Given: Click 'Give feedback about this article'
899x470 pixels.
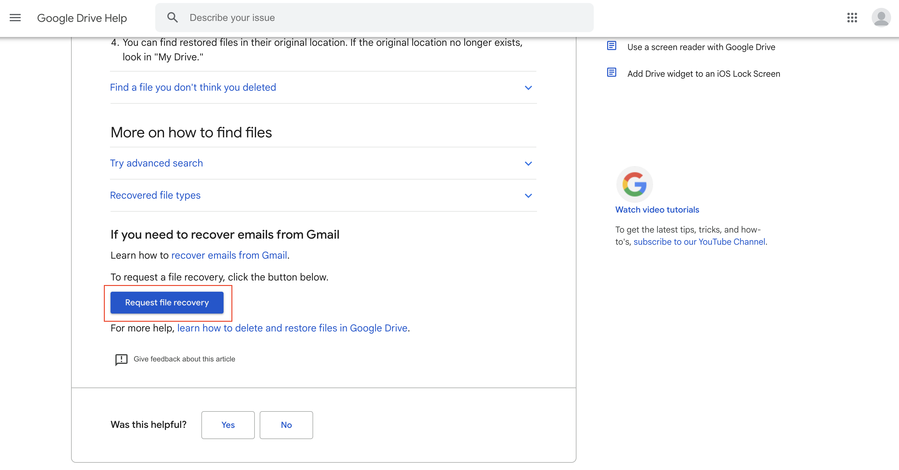Looking at the screenshot, I should (184, 359).
